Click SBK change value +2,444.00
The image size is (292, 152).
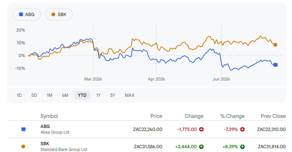click(186, 147)
